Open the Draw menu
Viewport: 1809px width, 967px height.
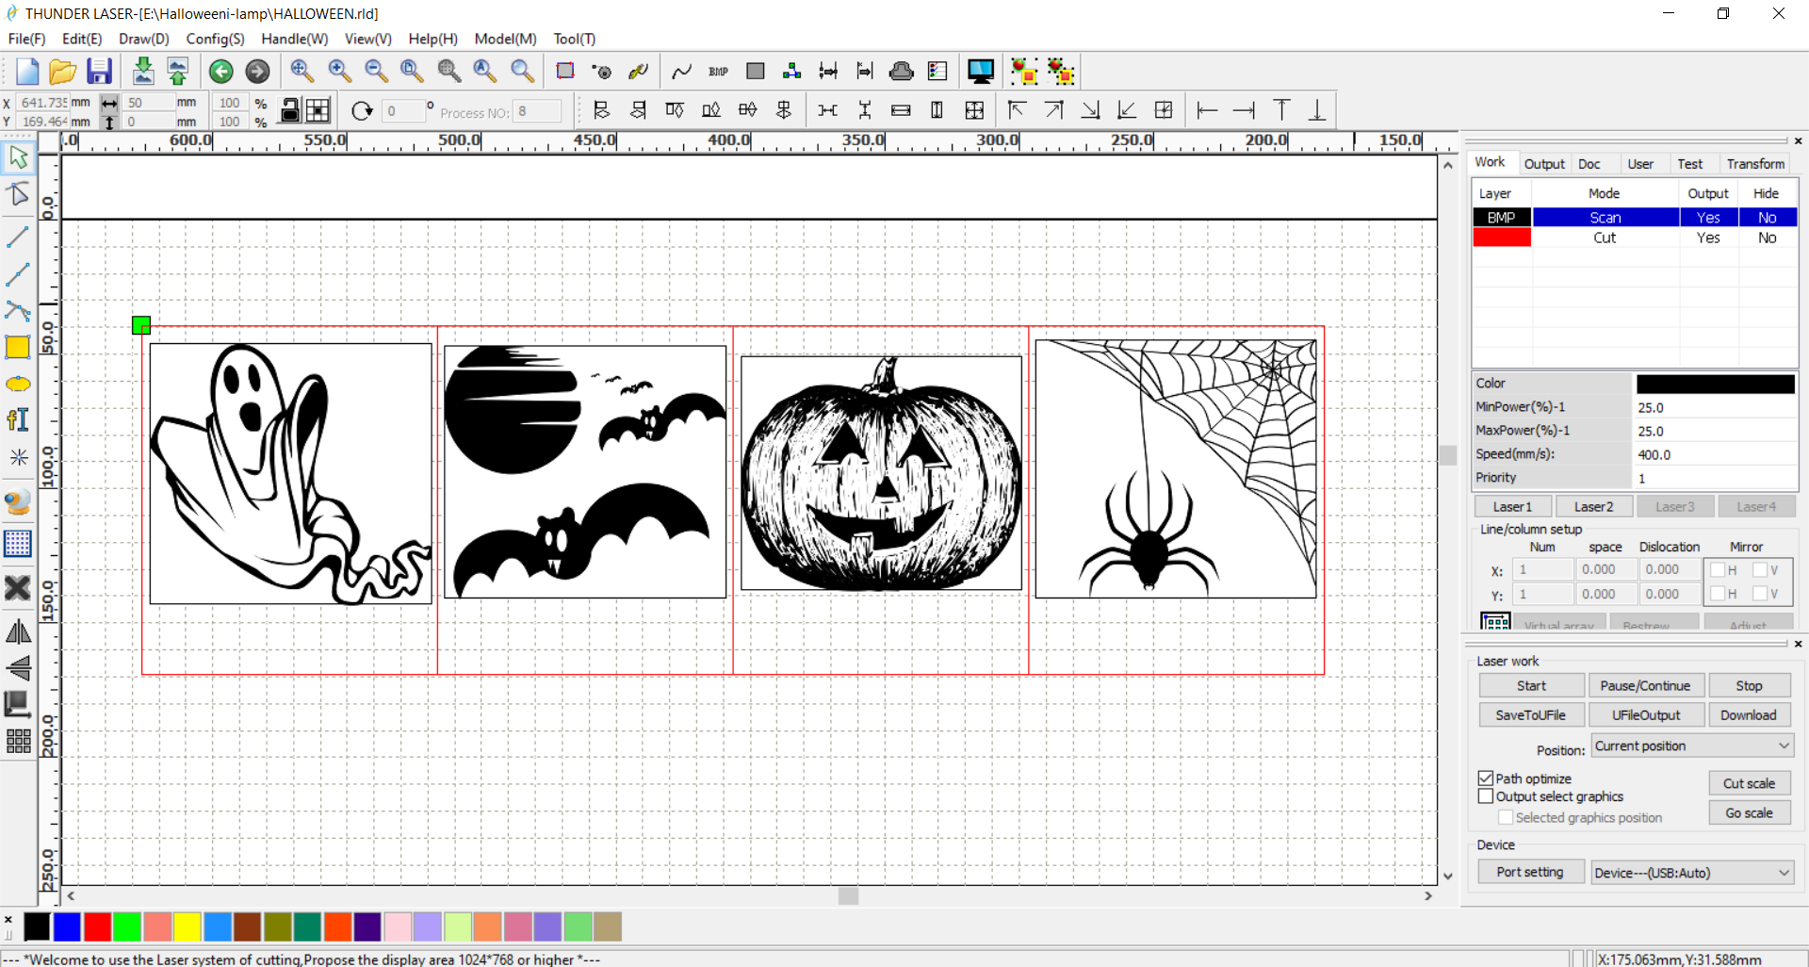tap(143, 39)
